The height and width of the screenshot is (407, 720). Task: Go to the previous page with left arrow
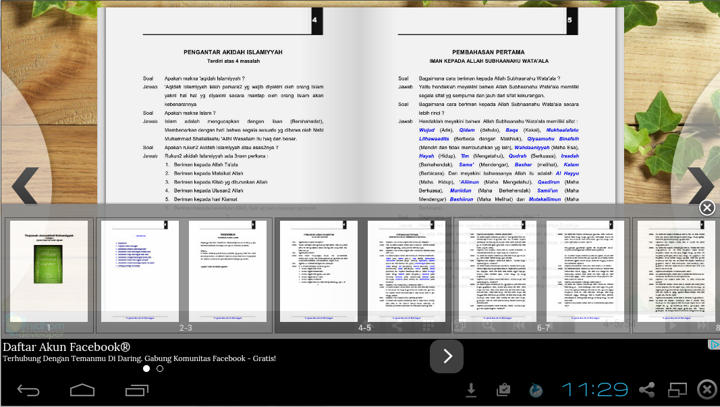[x=25, y=185]
